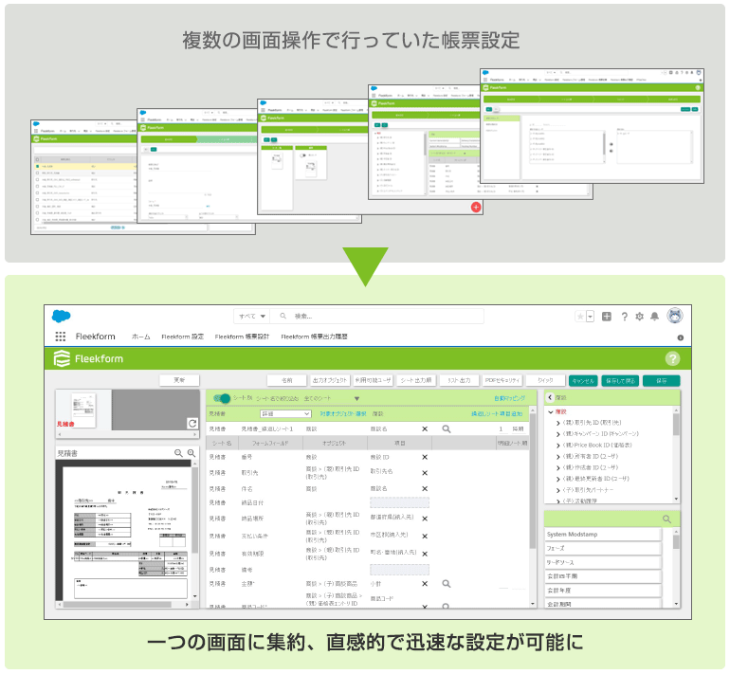Click the back chevron in object tree header

click(x=550, y=397)
